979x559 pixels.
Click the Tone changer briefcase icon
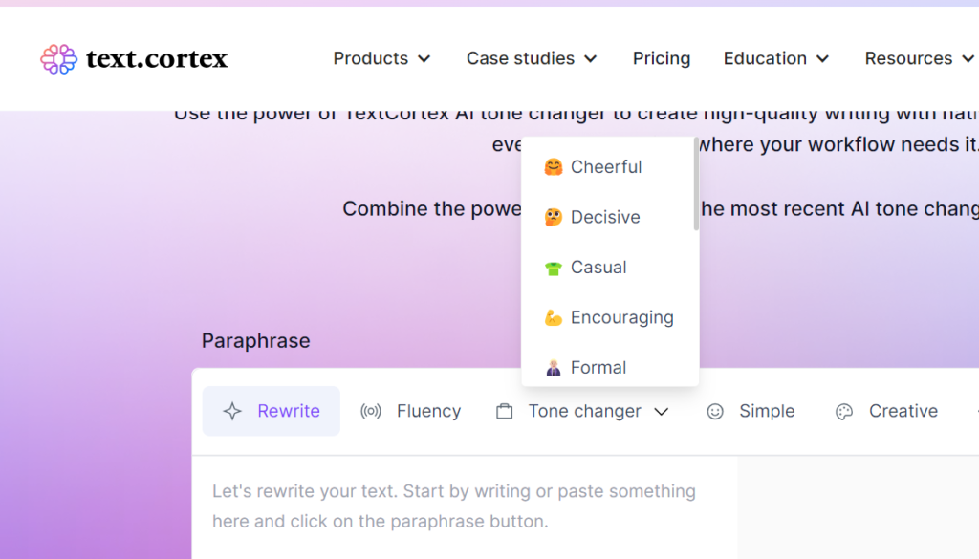[505, 411]
